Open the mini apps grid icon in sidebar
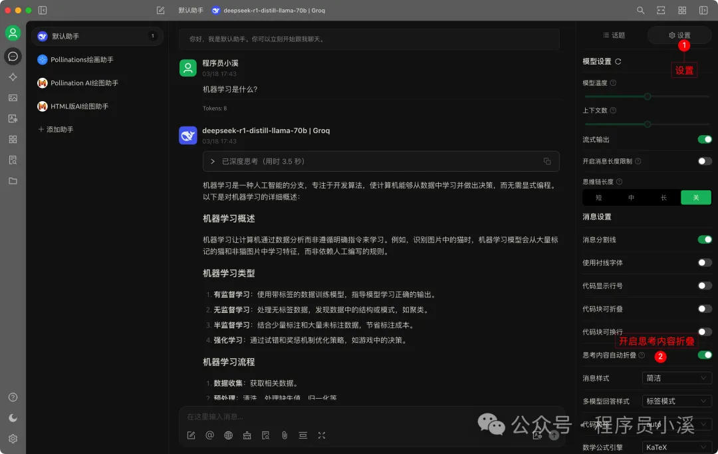 pos(13,139)
